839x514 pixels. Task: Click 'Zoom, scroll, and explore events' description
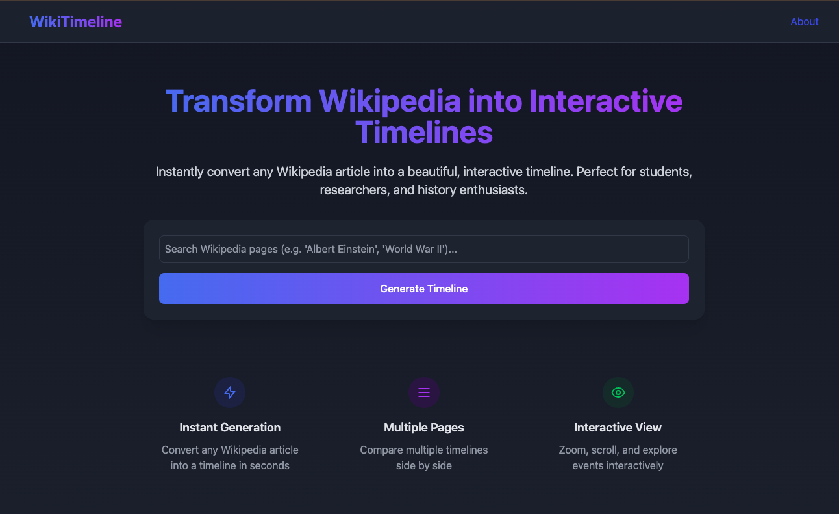point(618,457)
